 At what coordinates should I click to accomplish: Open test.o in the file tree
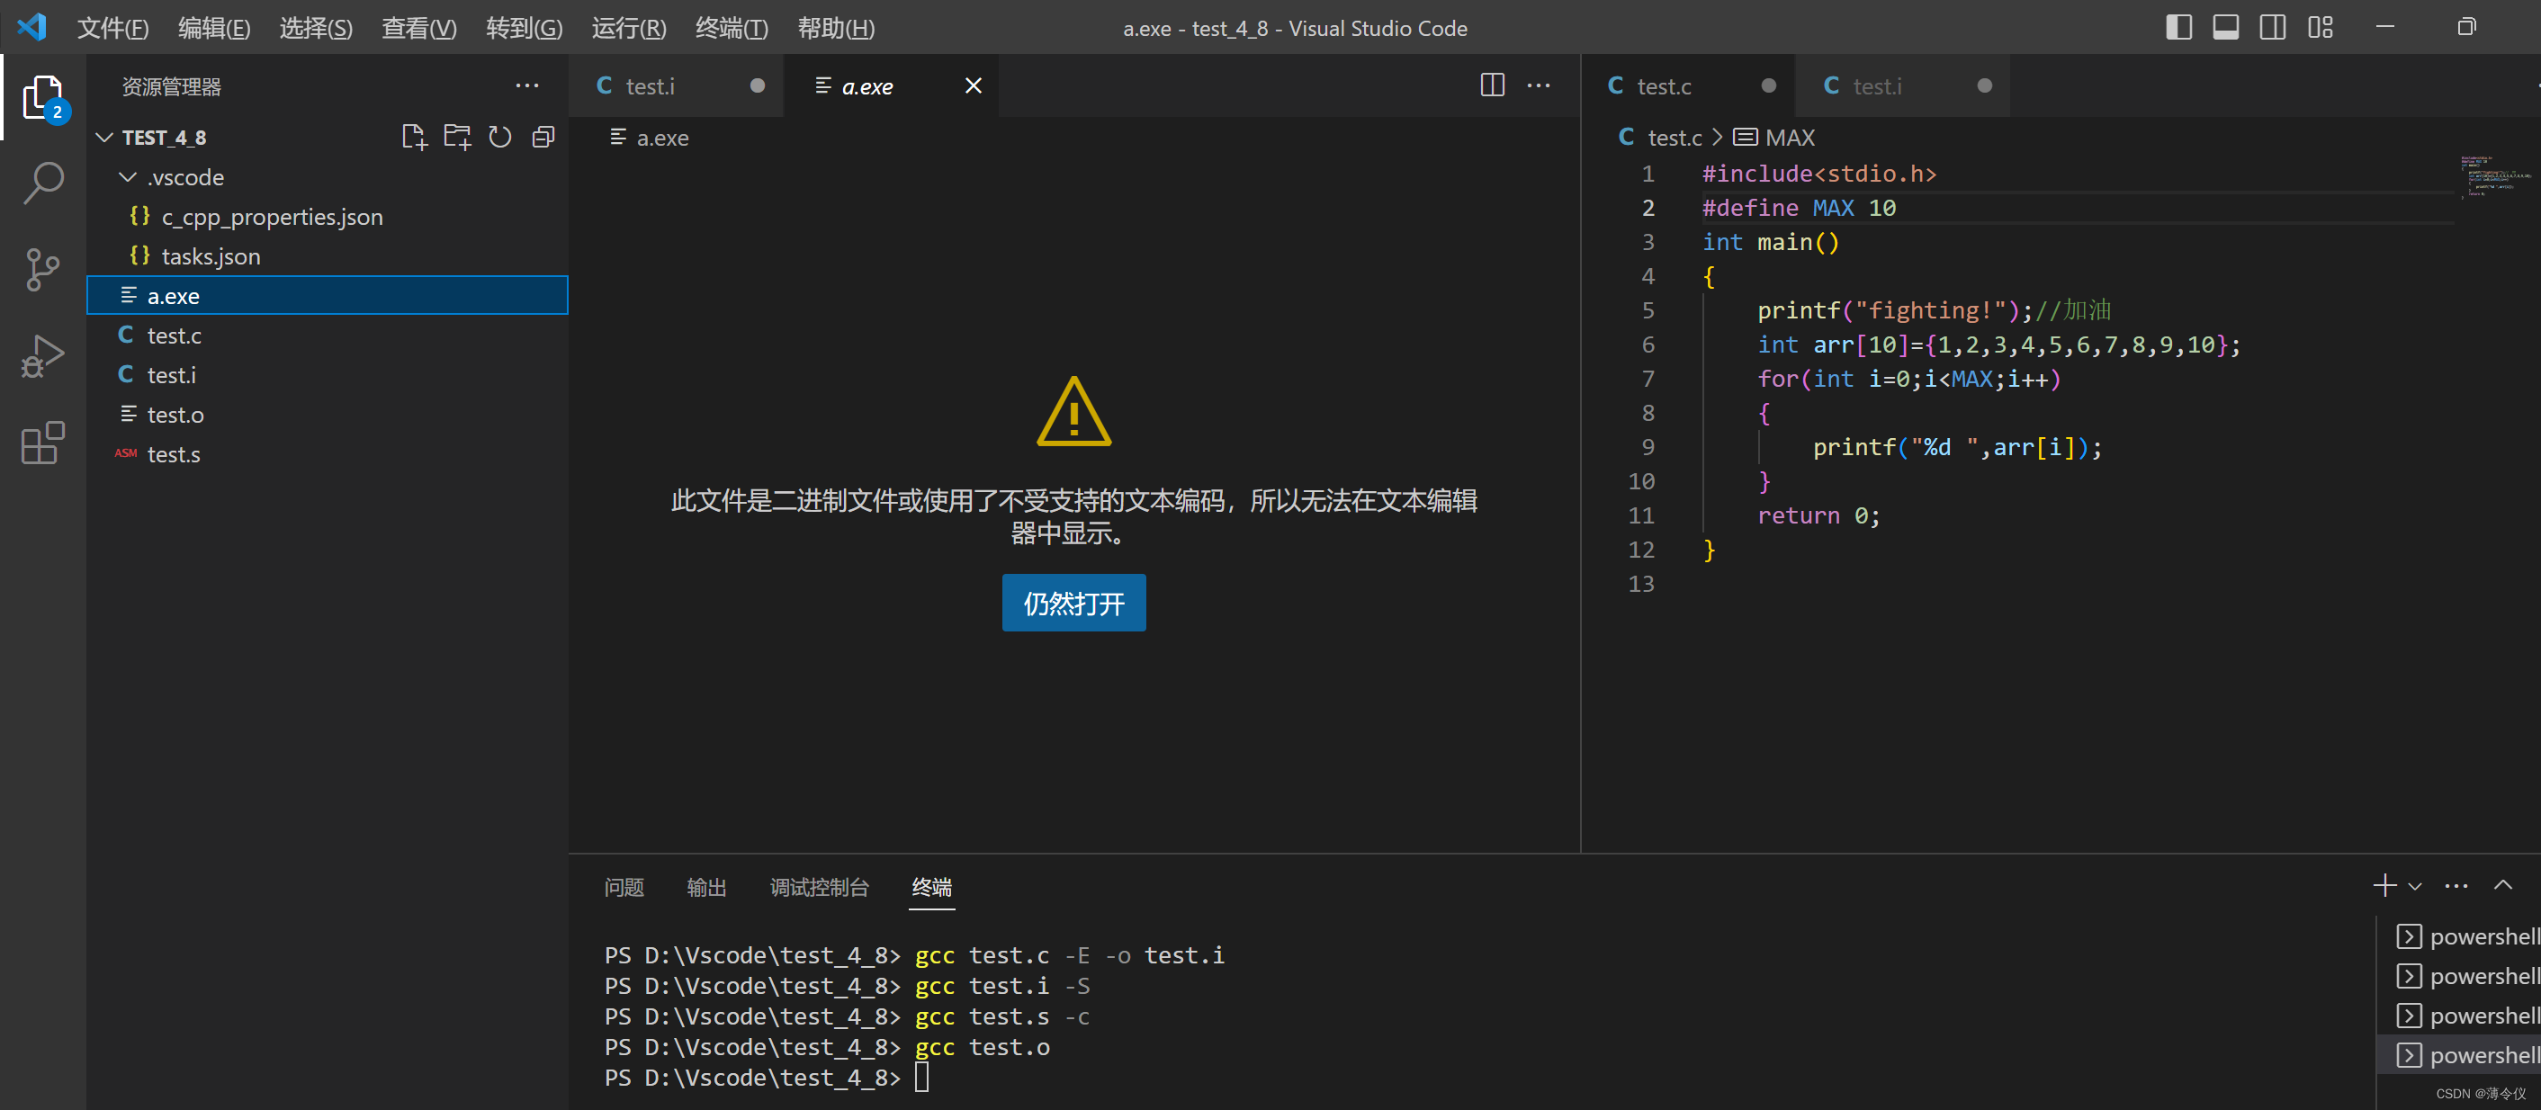click(328, 413)
